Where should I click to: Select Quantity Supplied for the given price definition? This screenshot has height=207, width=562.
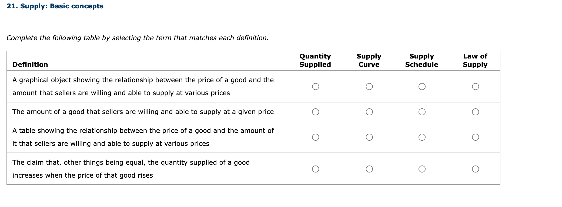pos(315,111)
